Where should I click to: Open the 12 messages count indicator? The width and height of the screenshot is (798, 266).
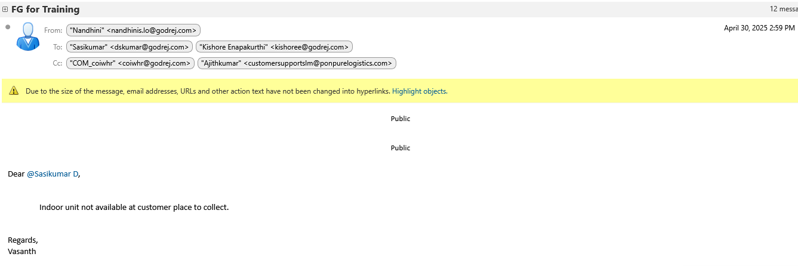click(x=783, y=9)
